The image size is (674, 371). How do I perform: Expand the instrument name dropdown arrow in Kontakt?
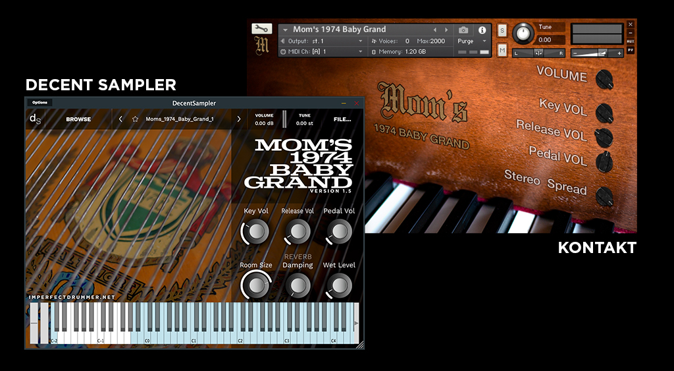click(285, 30)
